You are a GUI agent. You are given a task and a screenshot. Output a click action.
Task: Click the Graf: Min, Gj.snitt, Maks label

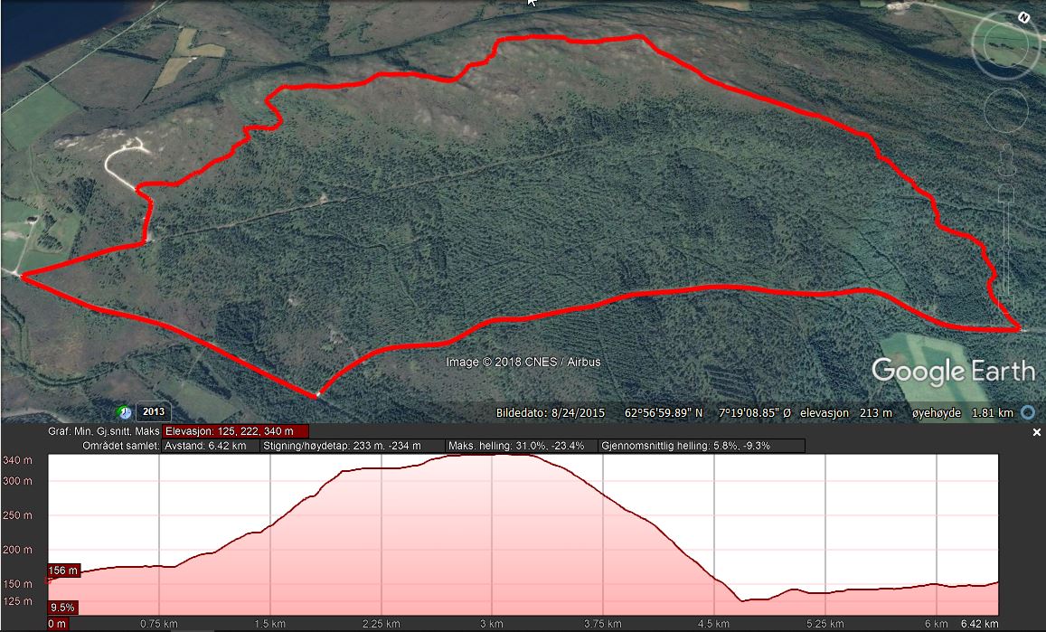[103, 432]
